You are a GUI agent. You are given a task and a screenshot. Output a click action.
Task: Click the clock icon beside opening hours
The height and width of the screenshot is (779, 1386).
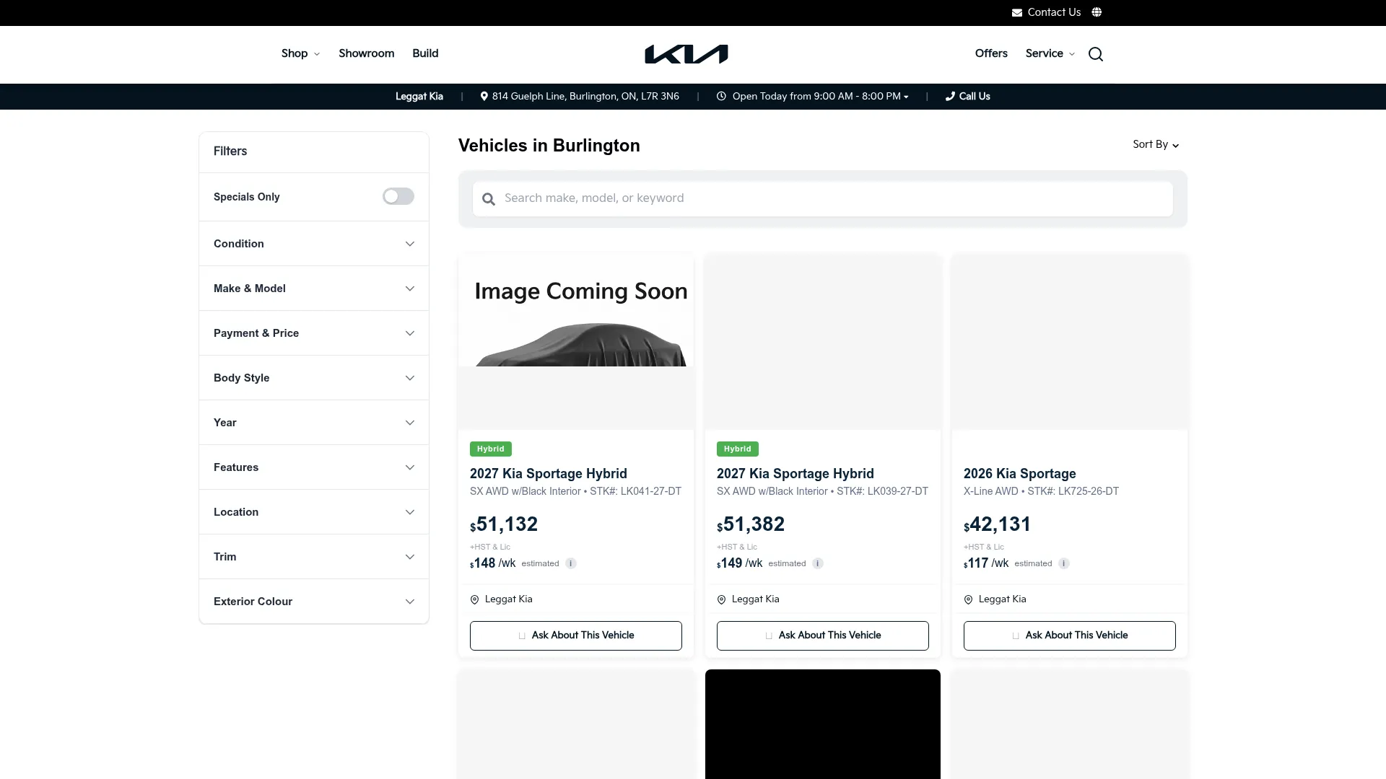pyautogui.click(x=720, y=96)
